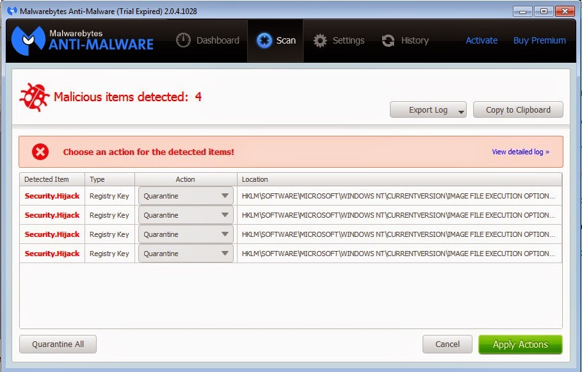Open the Settings tab
The height and width of the screenshot is (372, 582).
[339, 40]
